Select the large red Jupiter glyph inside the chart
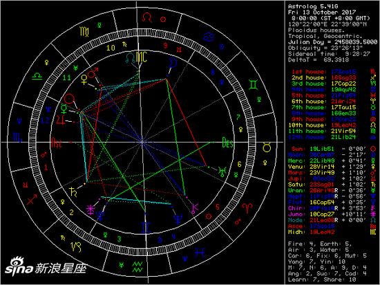 click(61, 120)
